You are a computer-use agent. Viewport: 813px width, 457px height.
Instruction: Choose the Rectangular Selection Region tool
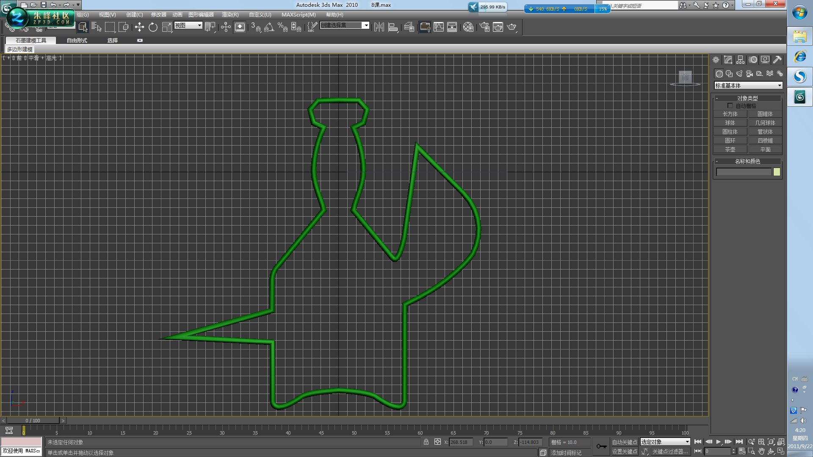pos(110,27)
